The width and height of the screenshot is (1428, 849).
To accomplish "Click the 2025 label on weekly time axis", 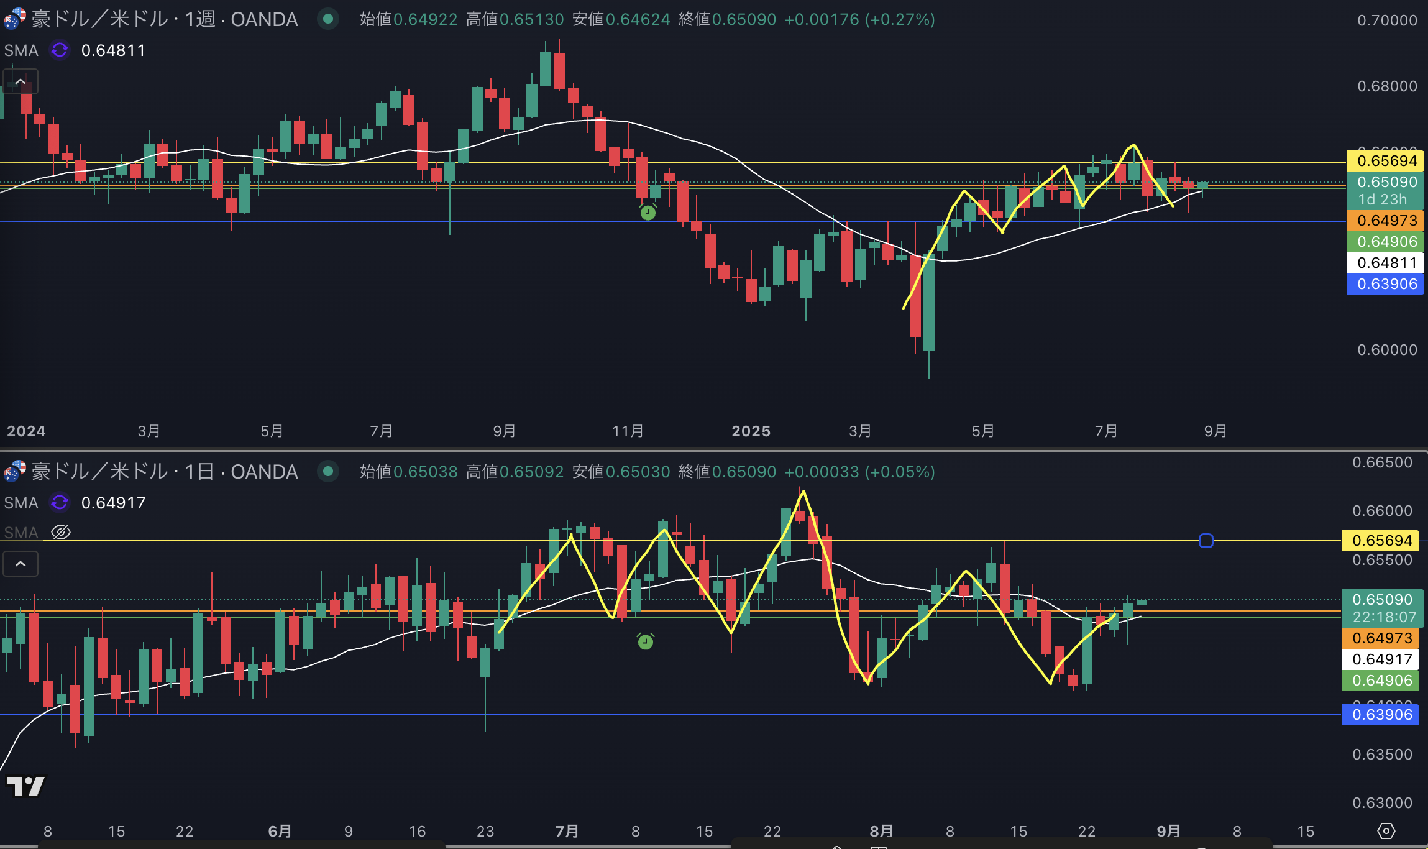I will coord(751,431).
